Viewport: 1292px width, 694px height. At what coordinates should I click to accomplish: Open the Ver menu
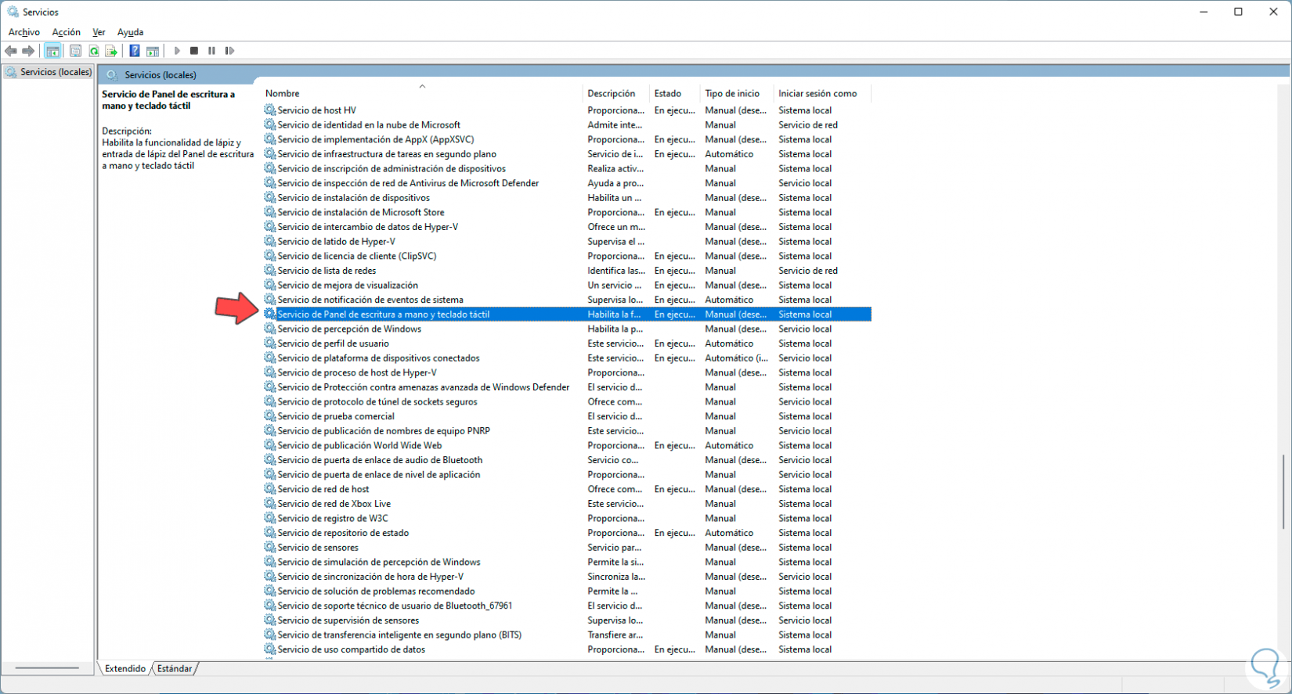click(x=99, y=32)
